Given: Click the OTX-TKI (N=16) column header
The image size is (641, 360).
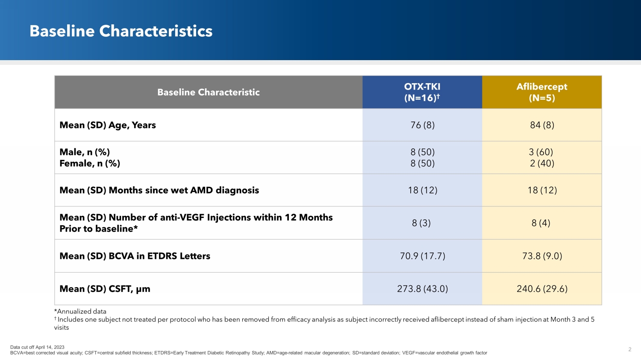Looking at the screenshot, I should 422,92.
